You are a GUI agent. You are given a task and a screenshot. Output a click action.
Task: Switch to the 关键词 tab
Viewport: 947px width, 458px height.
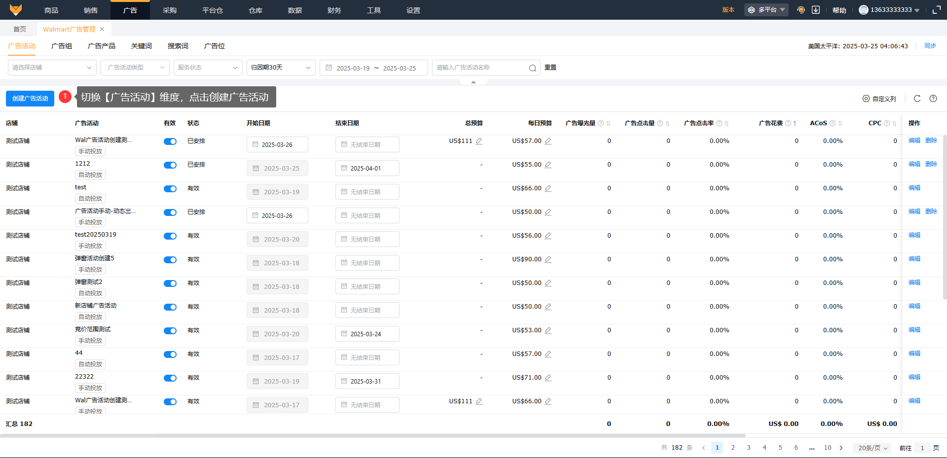coord(142,46)
